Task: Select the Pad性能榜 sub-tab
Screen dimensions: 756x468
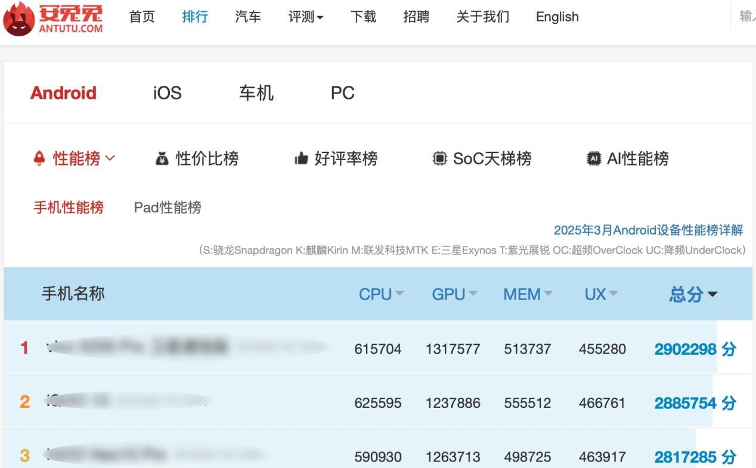Action: click(x=168, y=207)
